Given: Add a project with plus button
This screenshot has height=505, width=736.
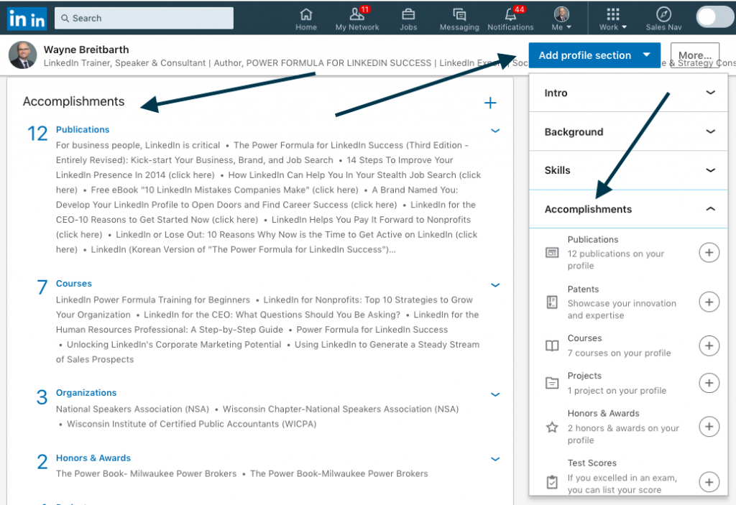Looking at the screenshot, I should tap(709, 383).
